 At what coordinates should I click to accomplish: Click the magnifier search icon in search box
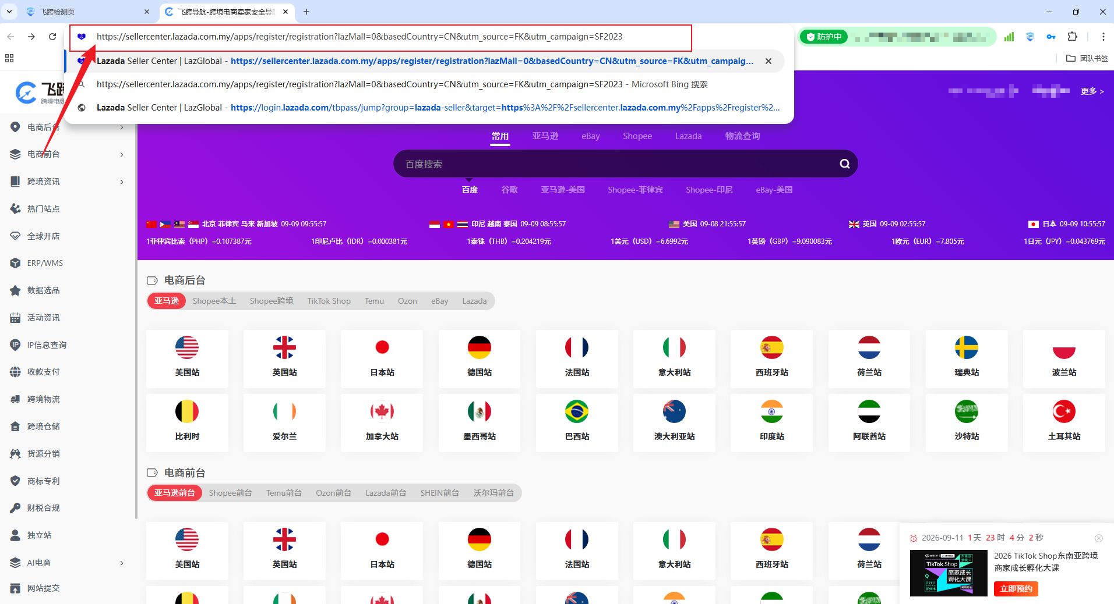(844, 164)
